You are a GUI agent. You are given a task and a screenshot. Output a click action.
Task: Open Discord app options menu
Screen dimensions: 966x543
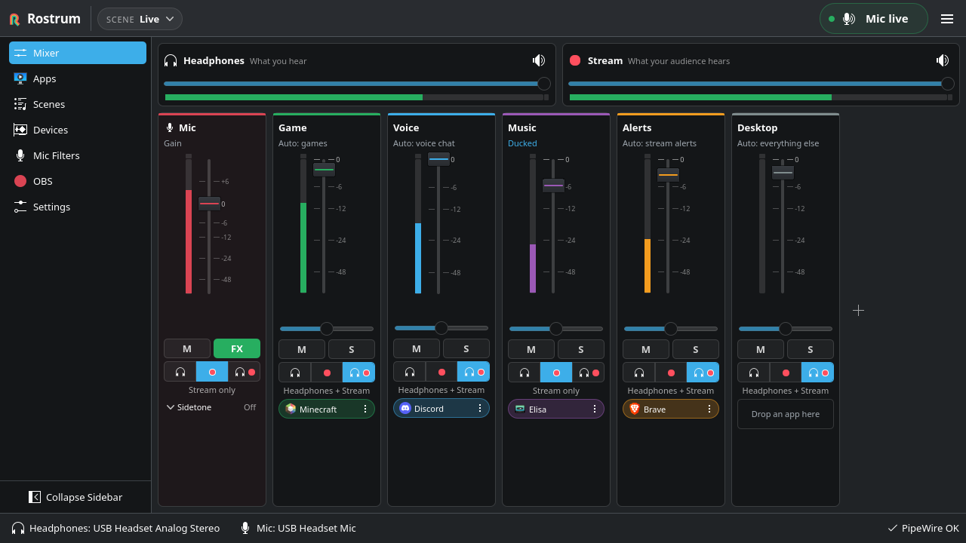click(480, 408)
